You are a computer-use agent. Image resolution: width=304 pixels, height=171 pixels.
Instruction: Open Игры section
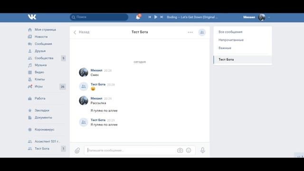[x=38, y=86]
